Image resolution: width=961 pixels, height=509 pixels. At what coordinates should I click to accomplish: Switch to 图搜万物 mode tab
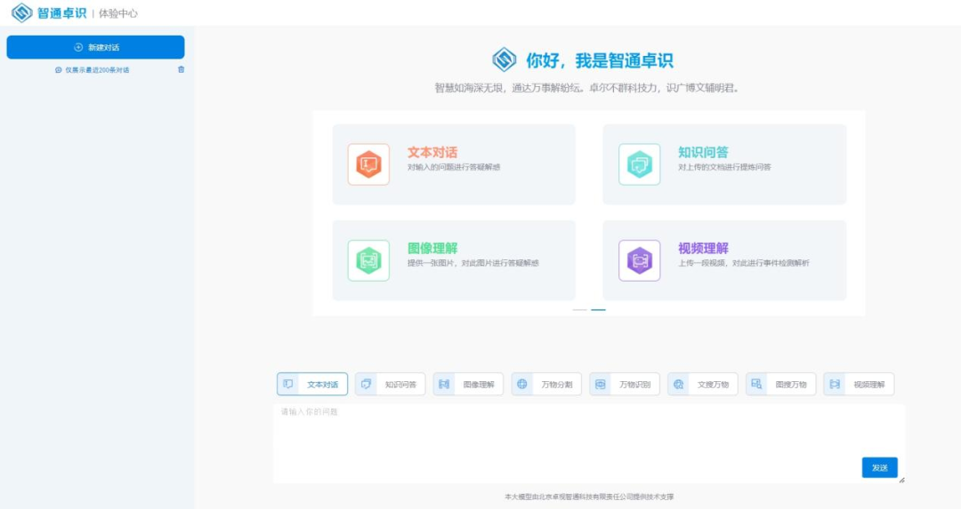tap(781, 385)
